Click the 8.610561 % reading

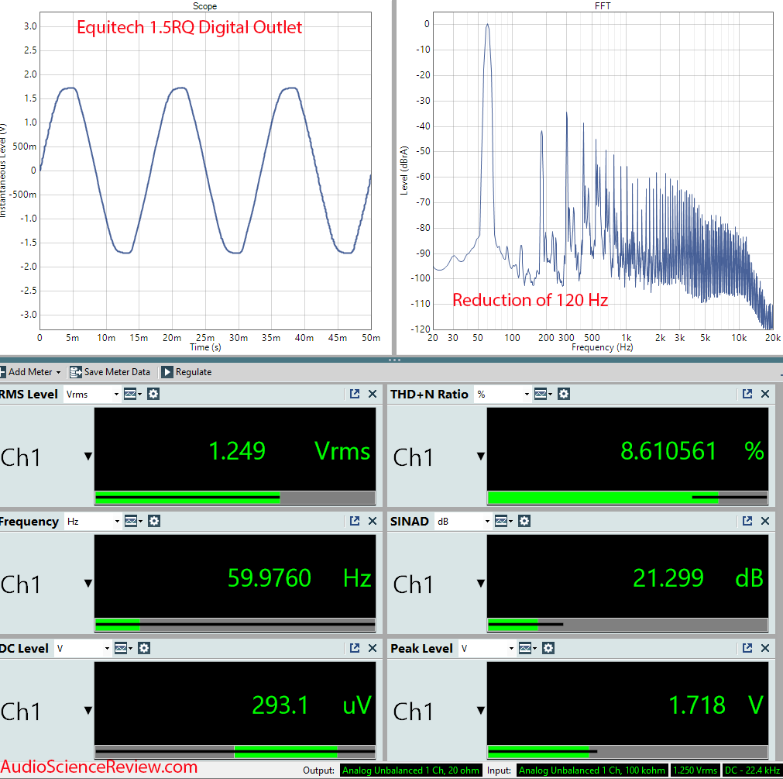692,451
